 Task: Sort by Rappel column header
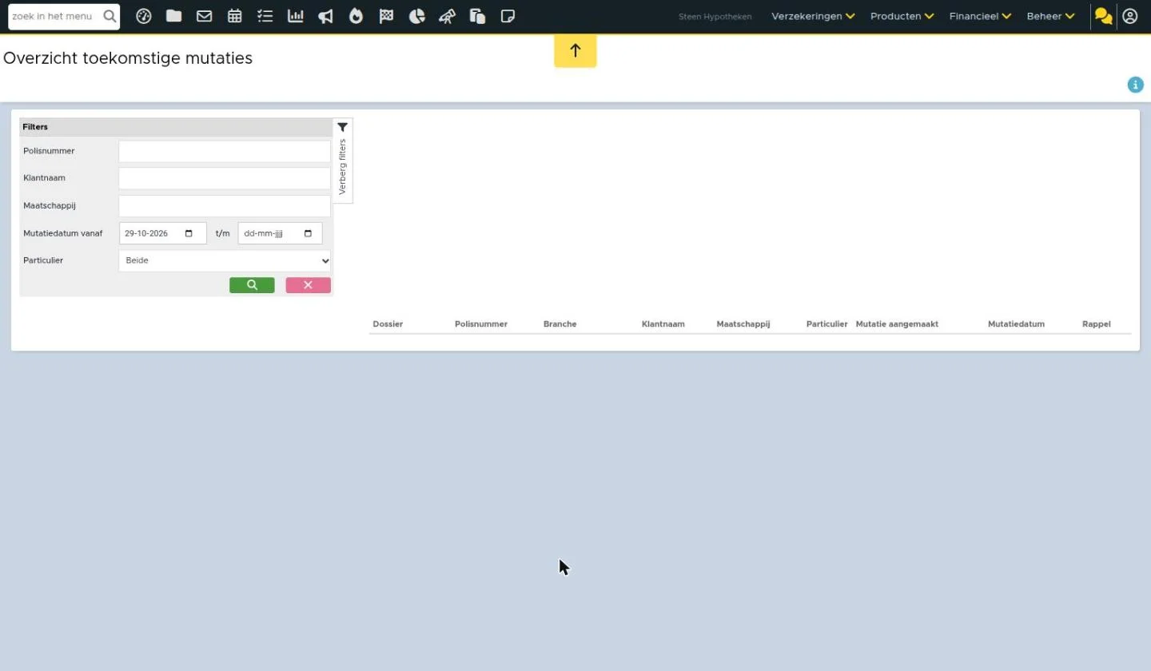tap(1097, 324)
